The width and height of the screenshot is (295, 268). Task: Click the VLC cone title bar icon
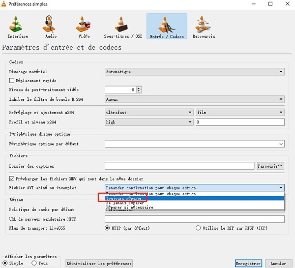click(3, 4)
